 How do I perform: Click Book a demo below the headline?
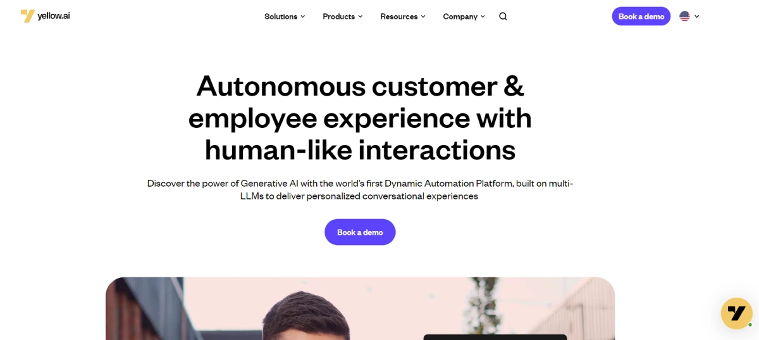coord(360,232)
